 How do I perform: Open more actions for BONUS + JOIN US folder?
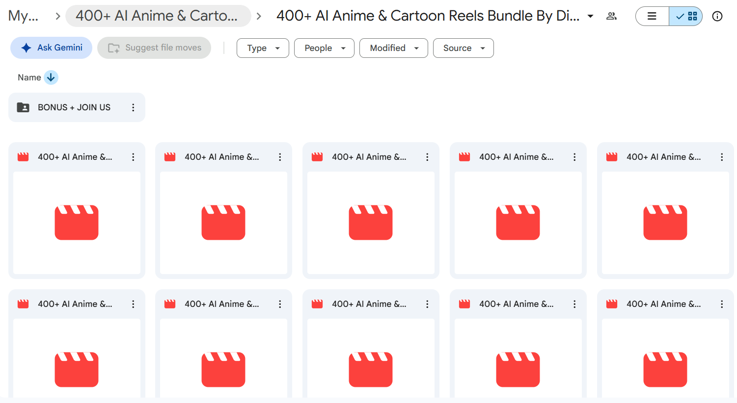(x=133, y=107)
